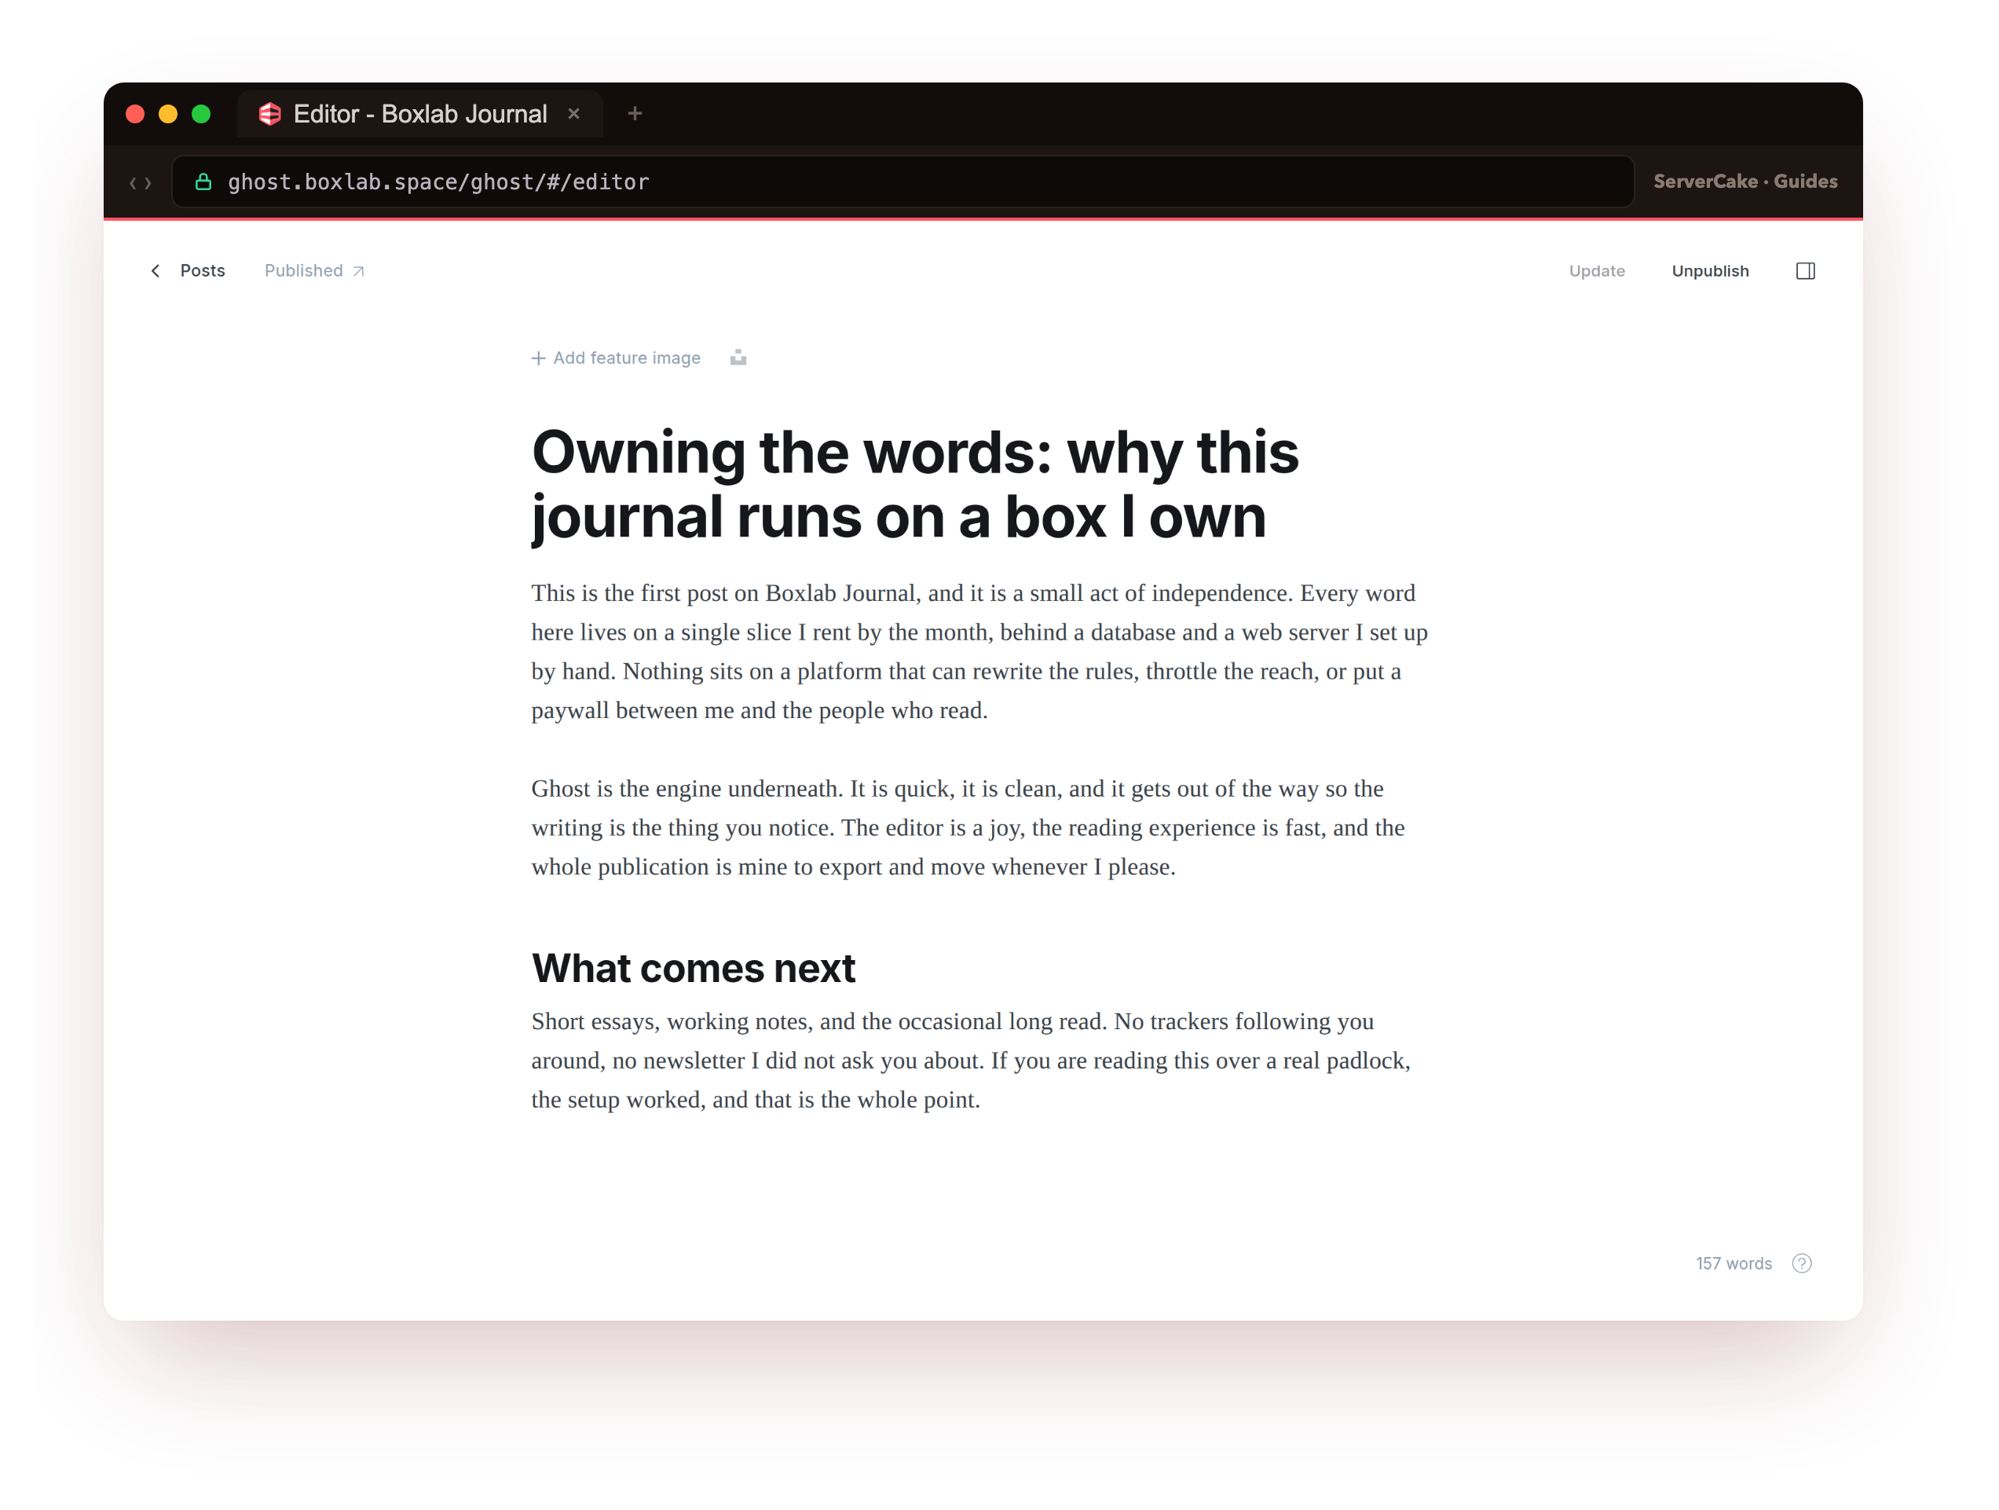Click the browser forward arrow
This screenshot has height=1510, width=1999.
pyautogui.click(x=148, y=183)
